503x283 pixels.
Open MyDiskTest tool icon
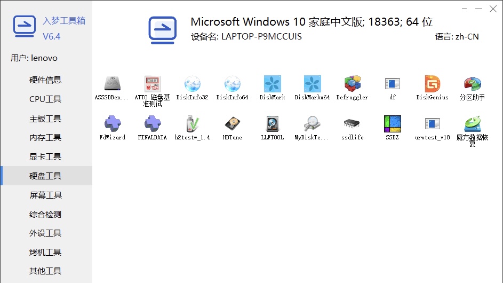(313, 124)
